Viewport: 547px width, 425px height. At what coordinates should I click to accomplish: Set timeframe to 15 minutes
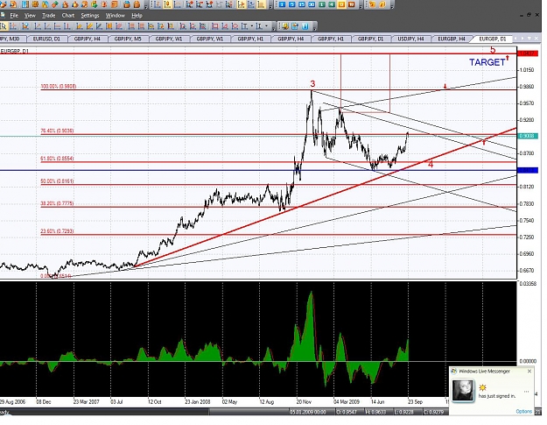pos(302,4)
